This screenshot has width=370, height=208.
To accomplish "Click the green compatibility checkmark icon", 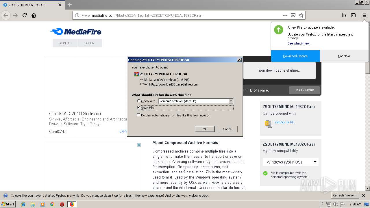I will (265, 173).
